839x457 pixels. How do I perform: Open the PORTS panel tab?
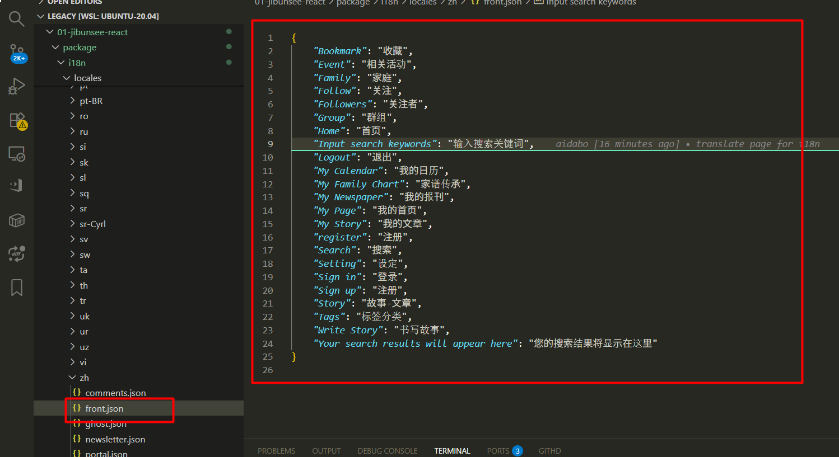[498, 451]
